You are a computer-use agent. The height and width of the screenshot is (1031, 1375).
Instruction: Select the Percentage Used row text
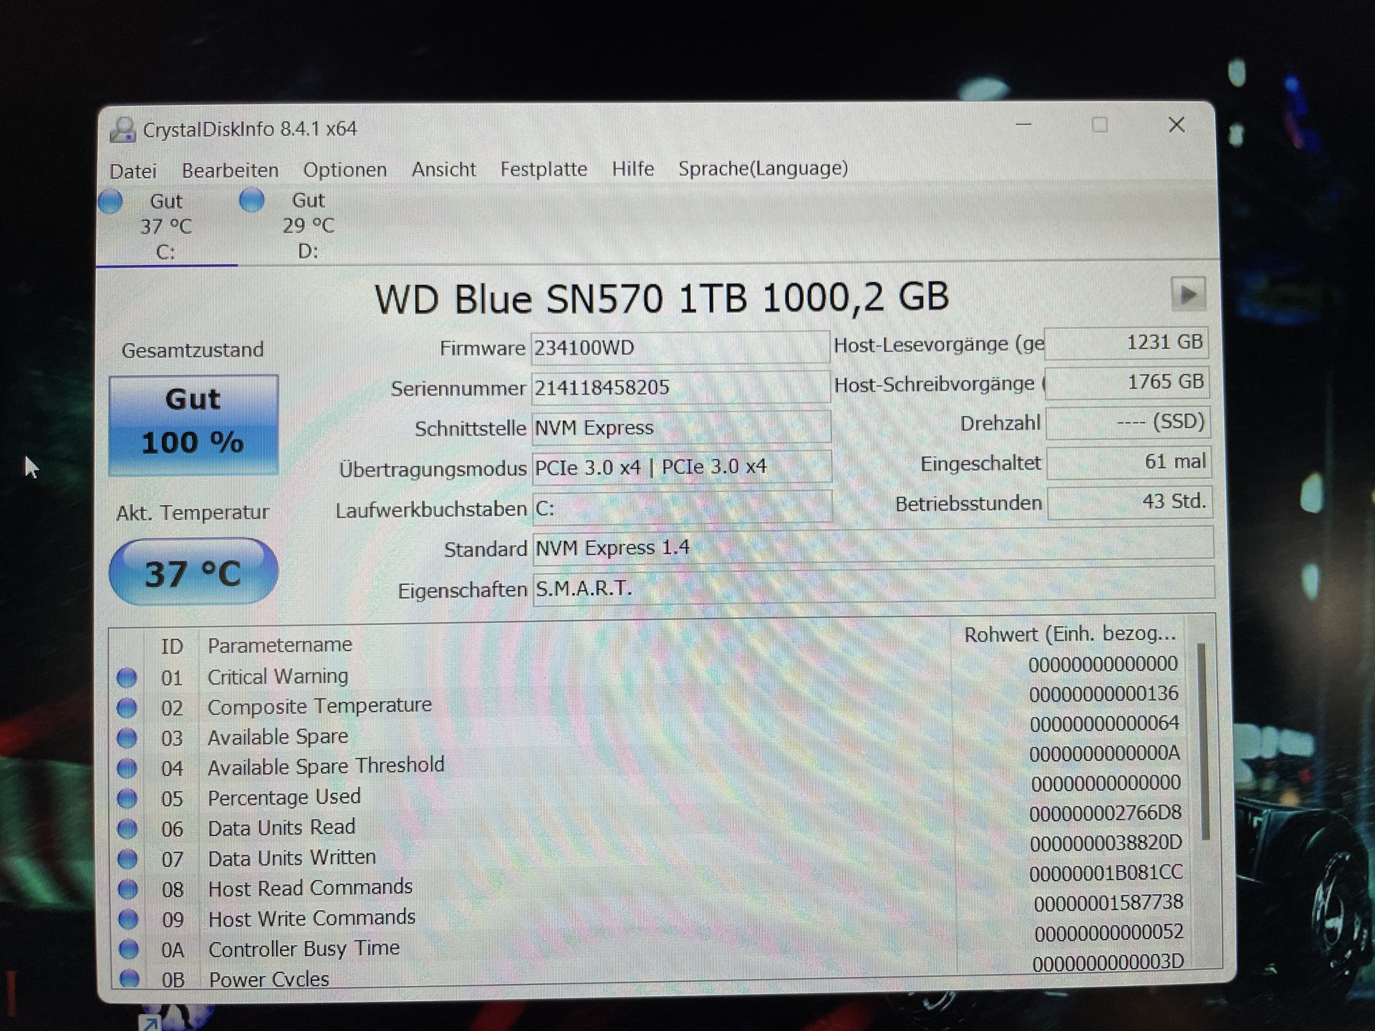[x=284, y=797]
